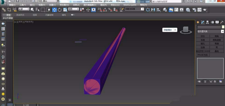The height and width of the screenshot is (106, 225).
Task: Click the Bind to Space Warp icon
Action: pyautogui.click(x=14, y=10)
